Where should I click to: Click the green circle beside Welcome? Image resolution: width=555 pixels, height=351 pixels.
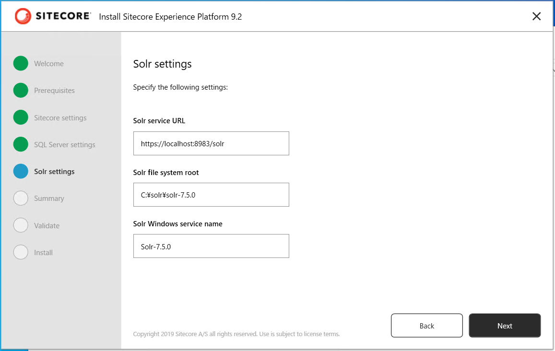pos(21,63)
